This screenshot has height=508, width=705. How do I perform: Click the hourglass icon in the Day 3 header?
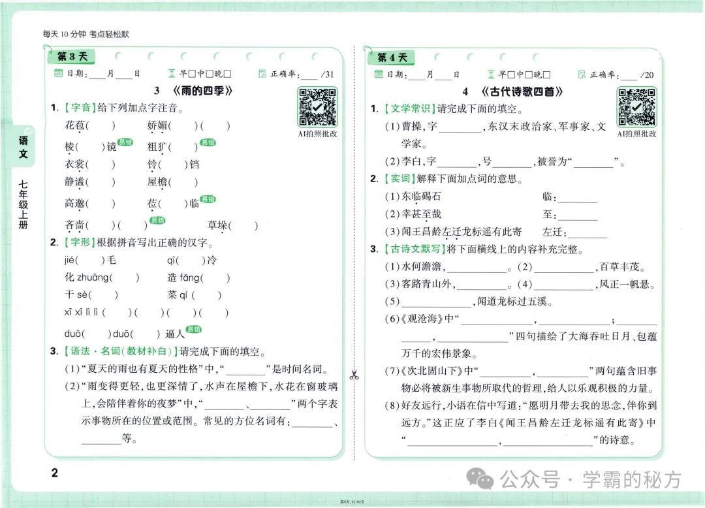(171, 73)
